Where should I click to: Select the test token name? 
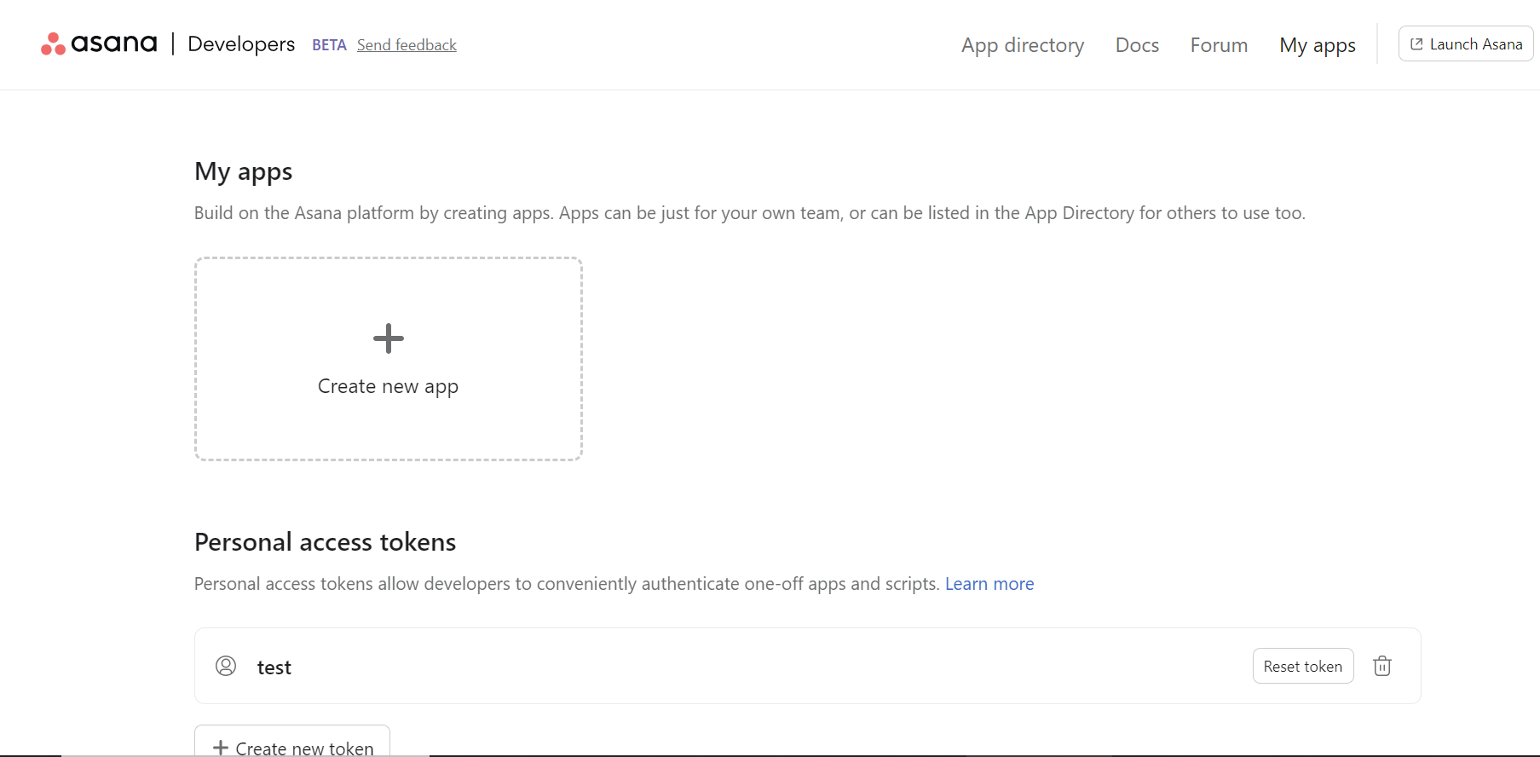point(274,667)
